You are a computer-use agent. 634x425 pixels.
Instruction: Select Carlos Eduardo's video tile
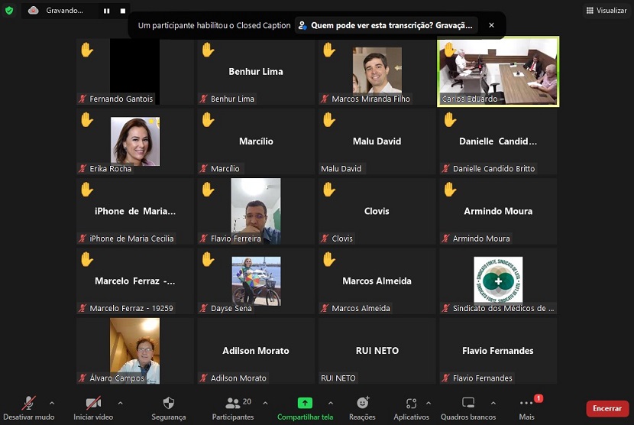tap(498, 71)
